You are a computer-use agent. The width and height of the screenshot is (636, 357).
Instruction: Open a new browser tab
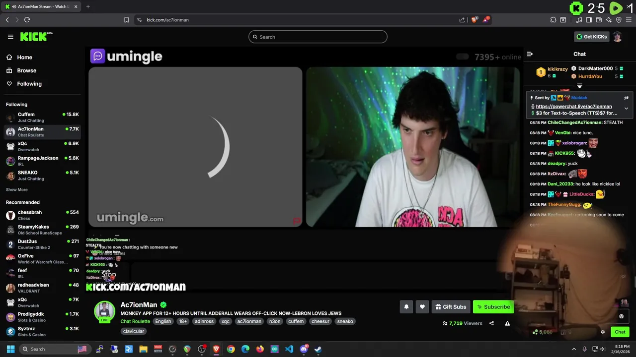[x=88, y=6]
